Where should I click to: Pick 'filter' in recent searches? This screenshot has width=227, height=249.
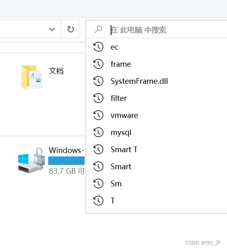point(157,98)
